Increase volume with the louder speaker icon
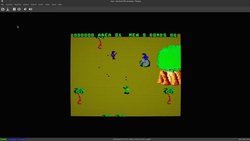This screenshot has height=141, width=250. pyautogui.click(x=30, y=9)
